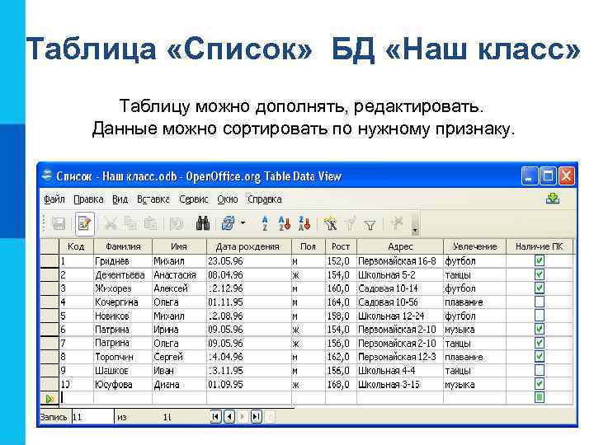Select the row header of record 1
Viewport: 594px width, 445px height.
49,260
